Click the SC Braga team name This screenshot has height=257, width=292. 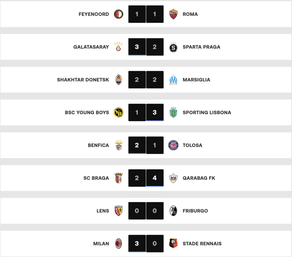(96, 178)
